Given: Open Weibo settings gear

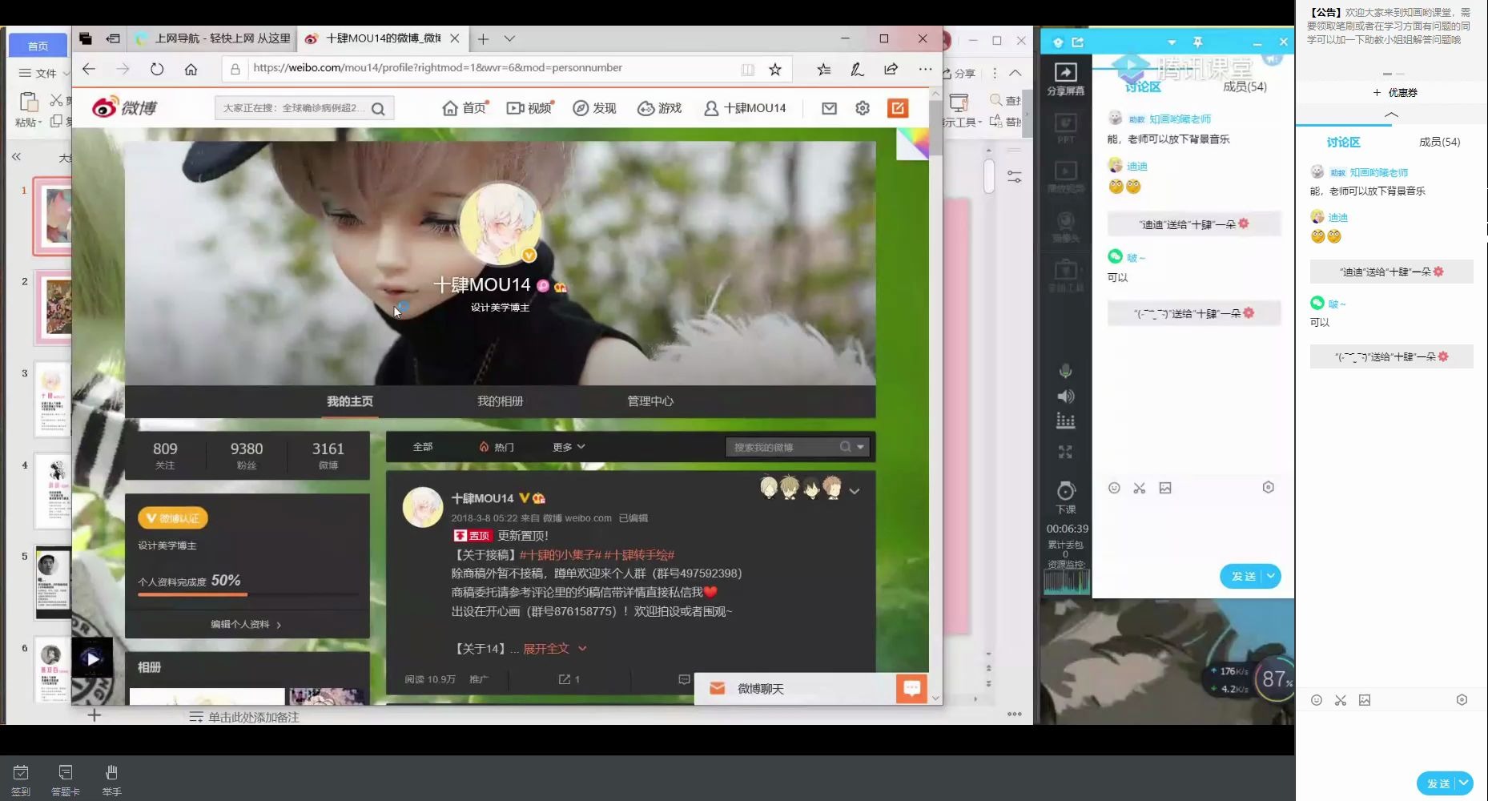Looking at the screenshot, I should click(x=863, y=108).
